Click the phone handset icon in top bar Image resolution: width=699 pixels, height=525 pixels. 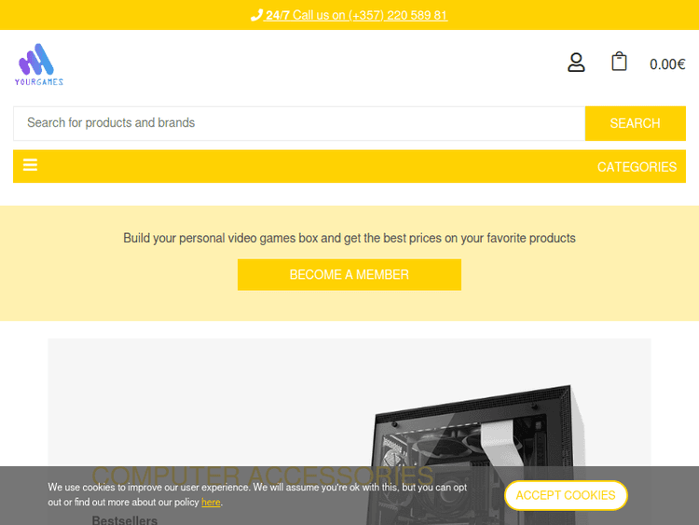coord(256,15)
